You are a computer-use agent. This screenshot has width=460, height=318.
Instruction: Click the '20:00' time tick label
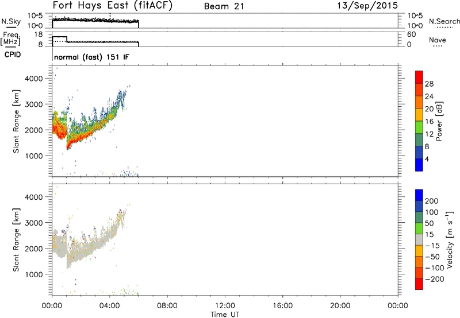[x=340, y=306]
